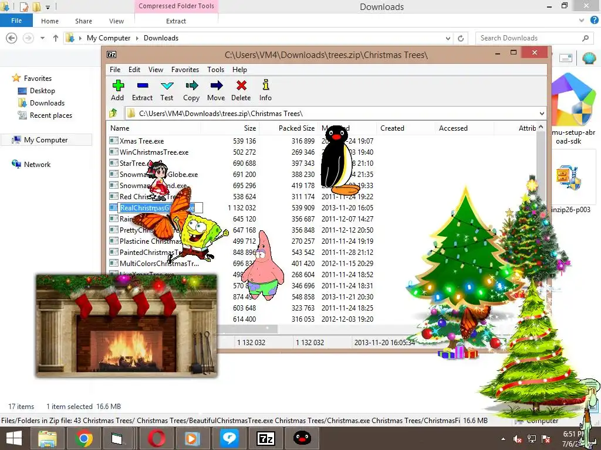Open the Edit menu in 7-Zip
The image size is (601, 450).
pyautogui.click(x=134, y=70)
